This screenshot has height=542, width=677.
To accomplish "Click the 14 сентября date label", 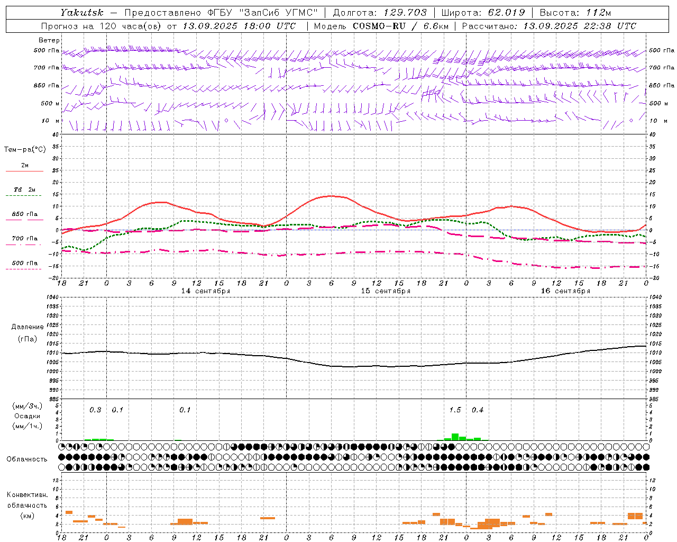I will pos(206,291).
